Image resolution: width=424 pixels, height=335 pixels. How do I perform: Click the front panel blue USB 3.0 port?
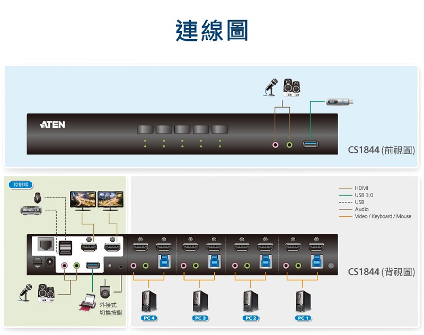pyautogui.click(x=311, y=144)
